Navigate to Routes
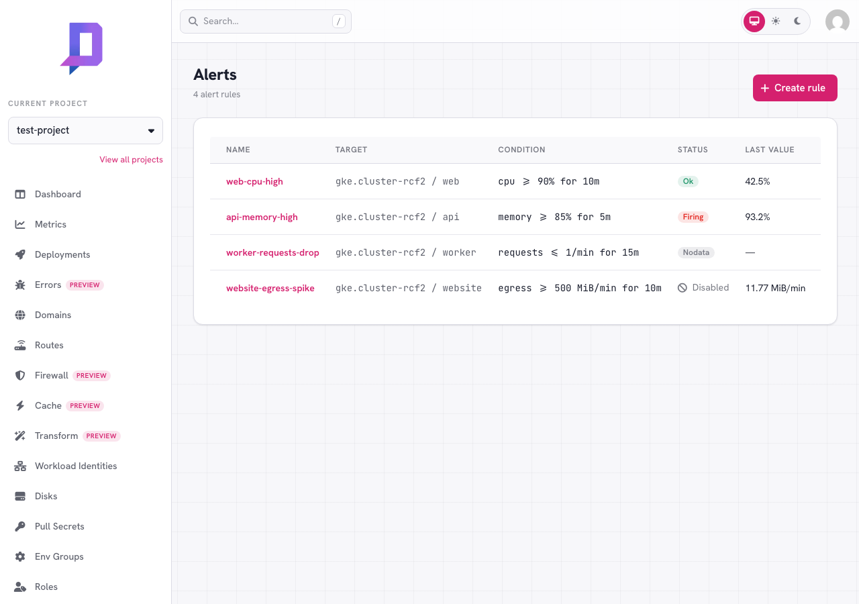 (x=85, y=345)
